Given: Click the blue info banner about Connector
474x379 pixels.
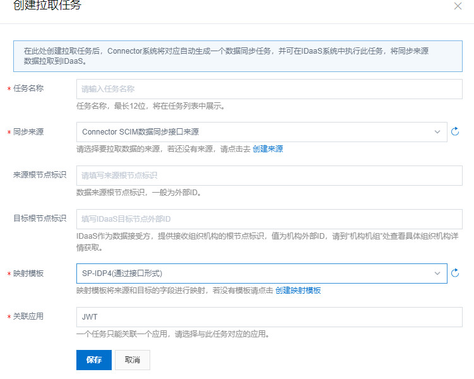Looking at the screenshot, I should click(x=237, y=56).
